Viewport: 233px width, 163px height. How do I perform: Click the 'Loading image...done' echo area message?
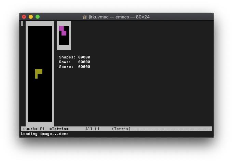coord(45,134)
